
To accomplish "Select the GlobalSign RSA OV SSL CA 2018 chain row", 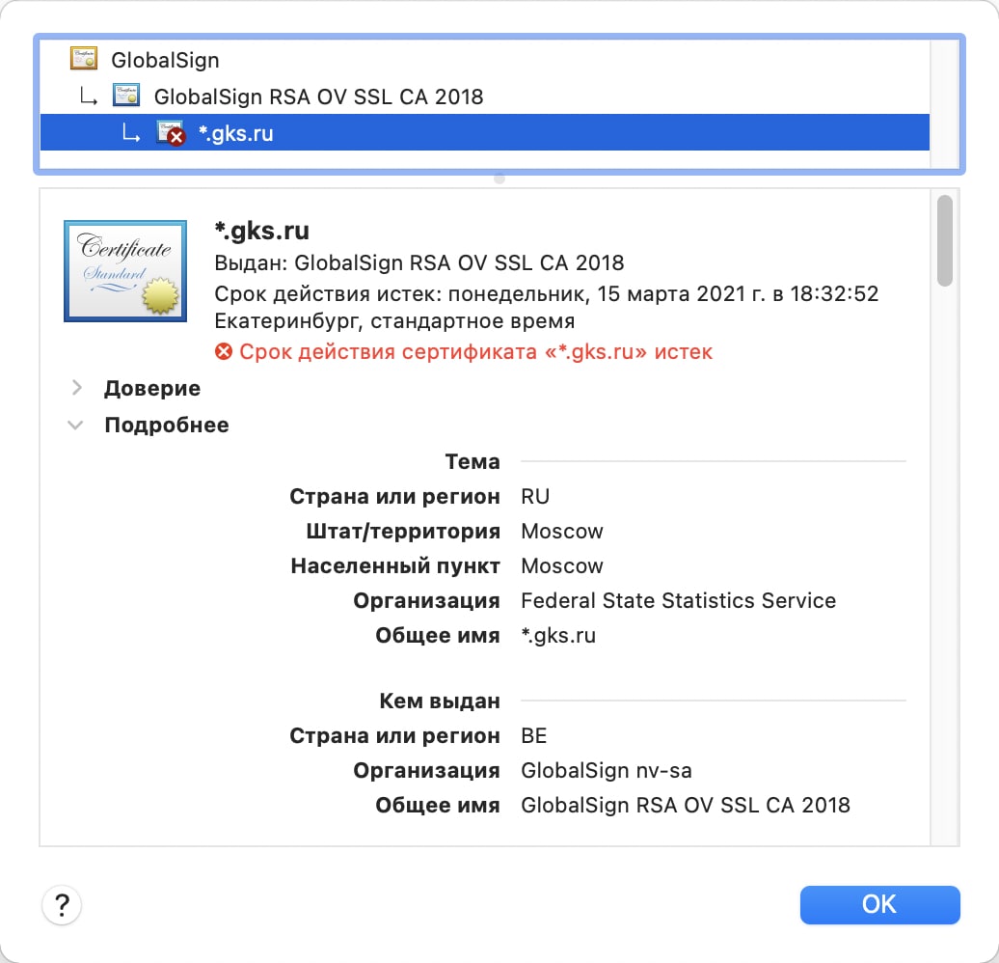I will point(484,96).
